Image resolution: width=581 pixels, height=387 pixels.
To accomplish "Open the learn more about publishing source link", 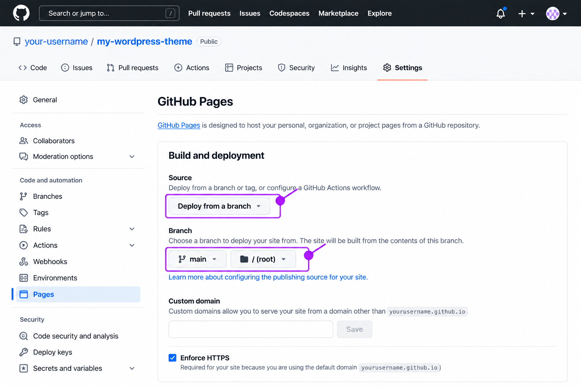I will pyautogui.click(x=268, y=277).
